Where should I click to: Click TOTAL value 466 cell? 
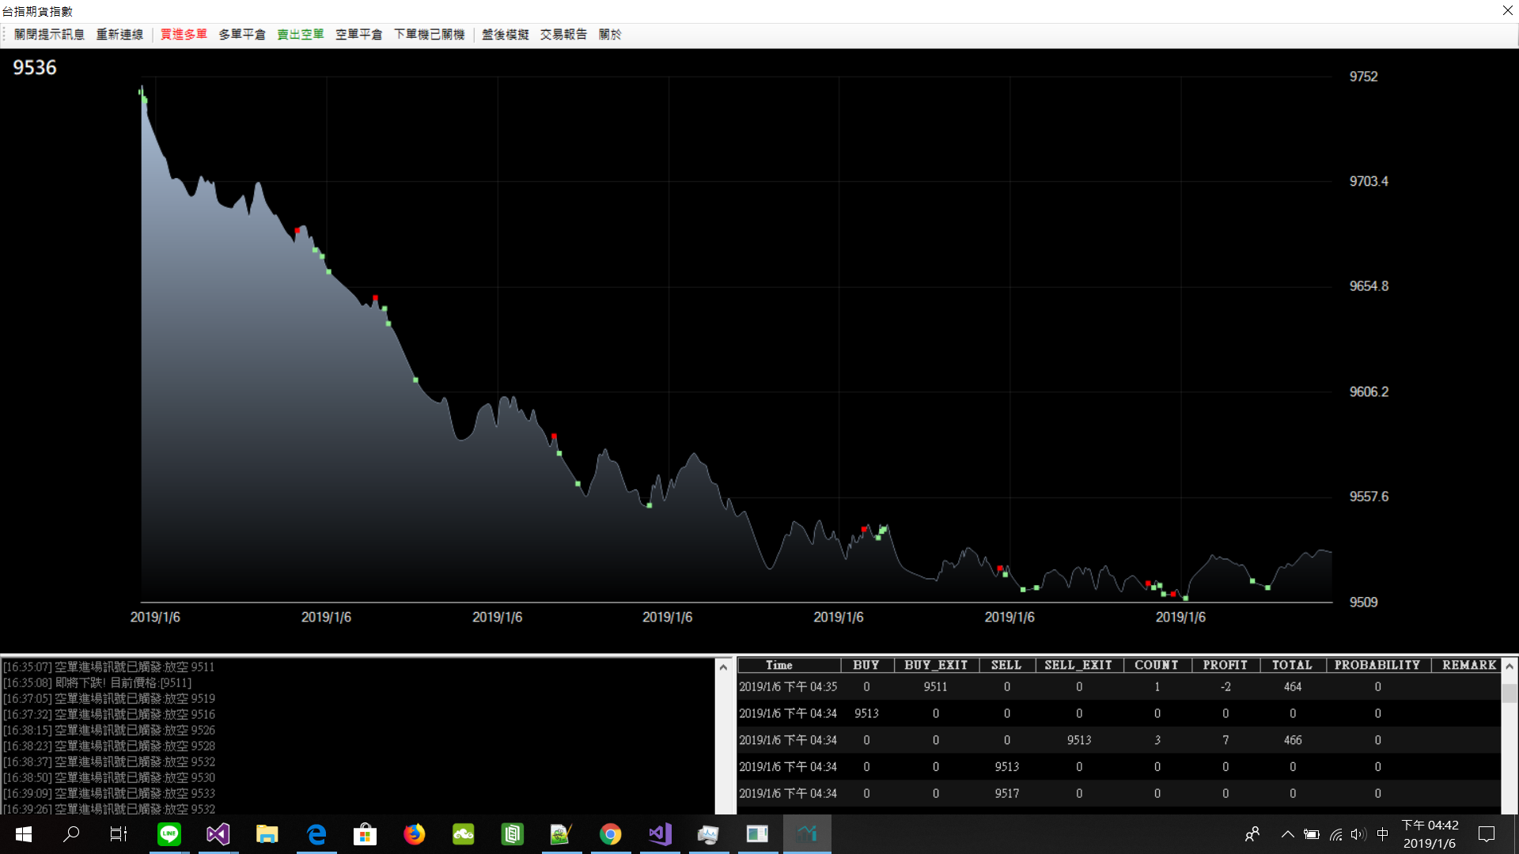pyautogui.click(x=1293, y=740)
